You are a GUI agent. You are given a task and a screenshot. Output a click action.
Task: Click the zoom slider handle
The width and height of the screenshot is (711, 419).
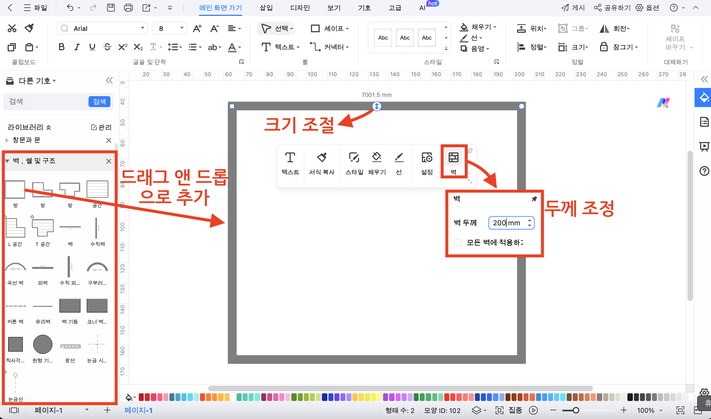(x=575, y=410)
